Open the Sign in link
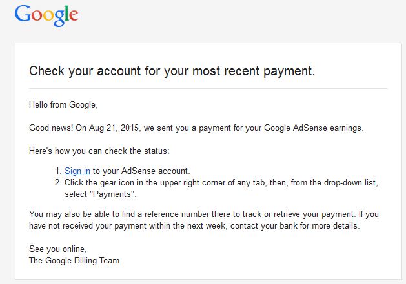 [x=77, y=171]
